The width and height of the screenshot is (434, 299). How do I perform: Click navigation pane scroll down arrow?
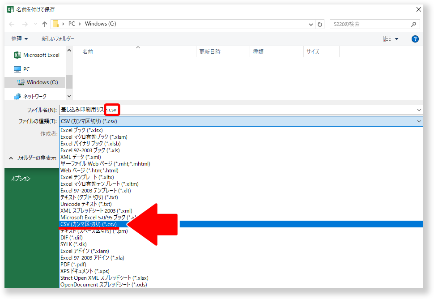coord(69,96)
